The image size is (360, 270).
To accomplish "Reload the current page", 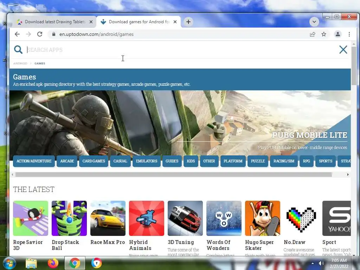I will 40,34.
